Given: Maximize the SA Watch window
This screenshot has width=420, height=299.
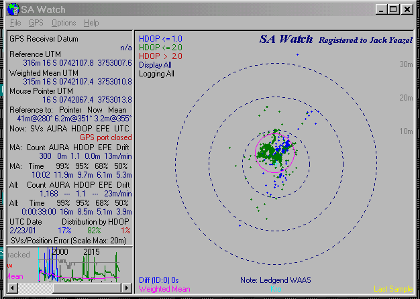Looking at the screenshot, I should pos(395,9).
